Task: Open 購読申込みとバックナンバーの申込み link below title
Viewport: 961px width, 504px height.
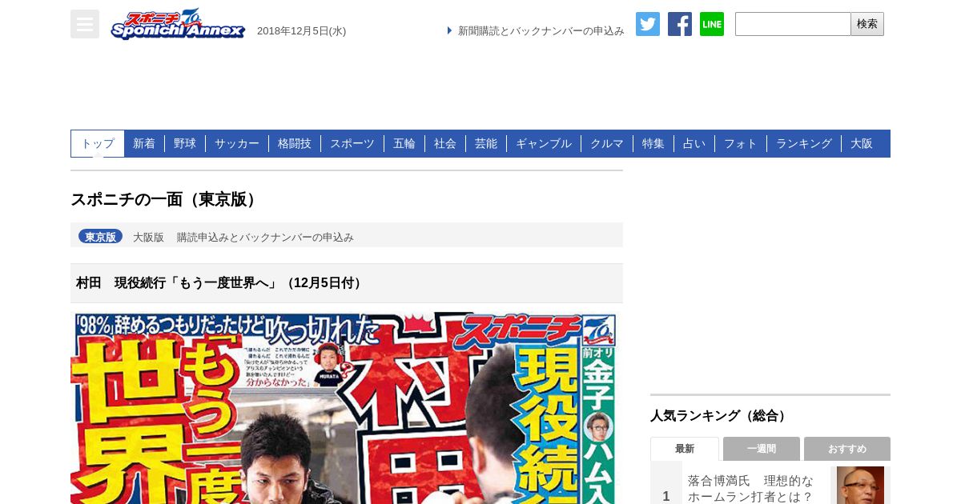Action: coord(265,238)
